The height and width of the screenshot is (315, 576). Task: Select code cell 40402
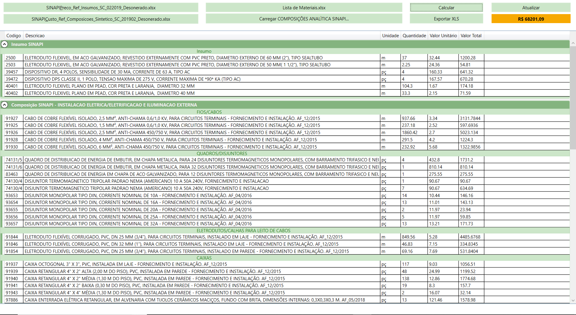(14, 93)
